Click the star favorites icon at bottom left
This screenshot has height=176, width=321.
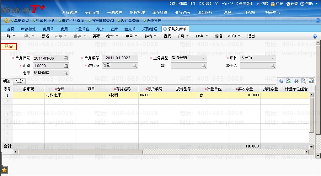click(x=4, y=170)
